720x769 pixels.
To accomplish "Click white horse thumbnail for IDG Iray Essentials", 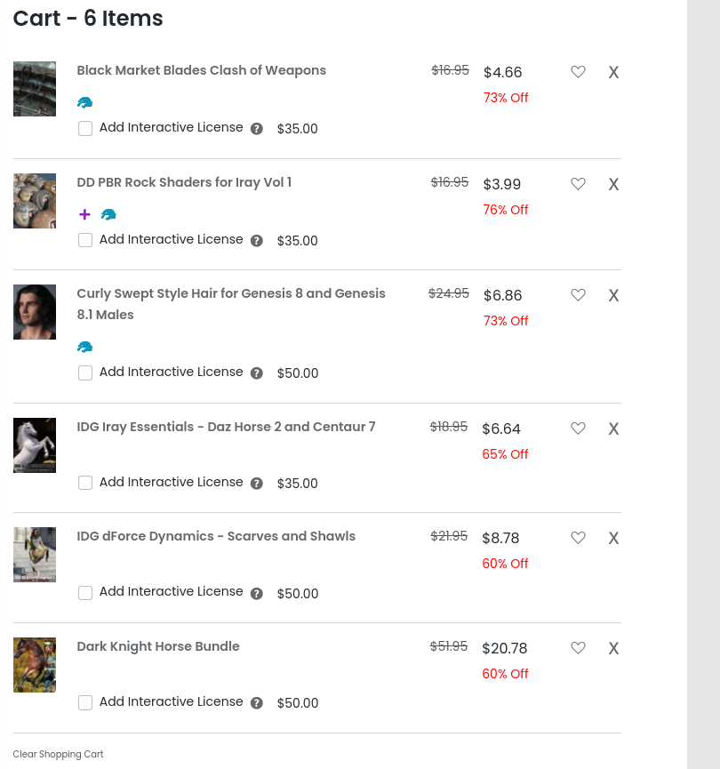I will [x=35, y=445].
